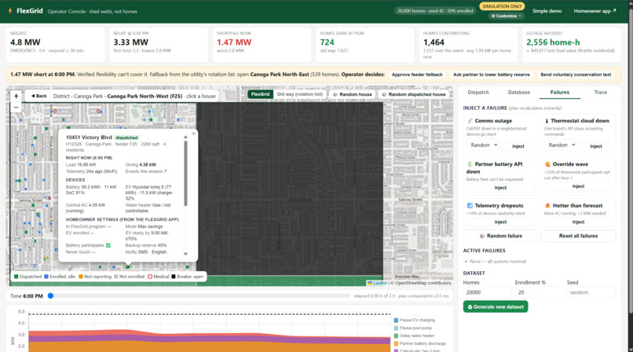Inject the Partner battery API down failure
633x352 pixels.
(500, 188)
